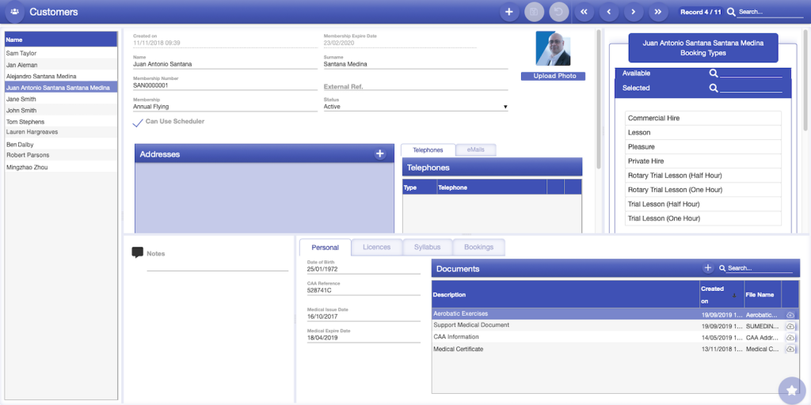This screenshot has height=405, width=811.
Task: Download the CAA Information document
Action: tap(790, 338)
